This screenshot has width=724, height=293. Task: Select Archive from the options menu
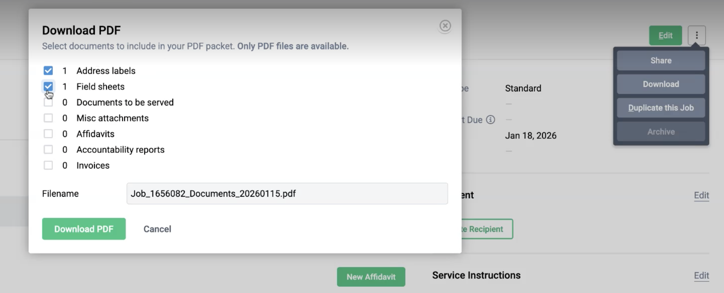(x=661, y=132)
